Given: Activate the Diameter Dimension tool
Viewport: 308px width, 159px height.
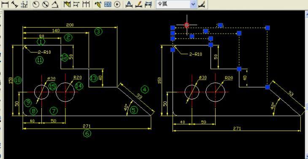Looking at the screenshot, I should (x=46, y=4).
